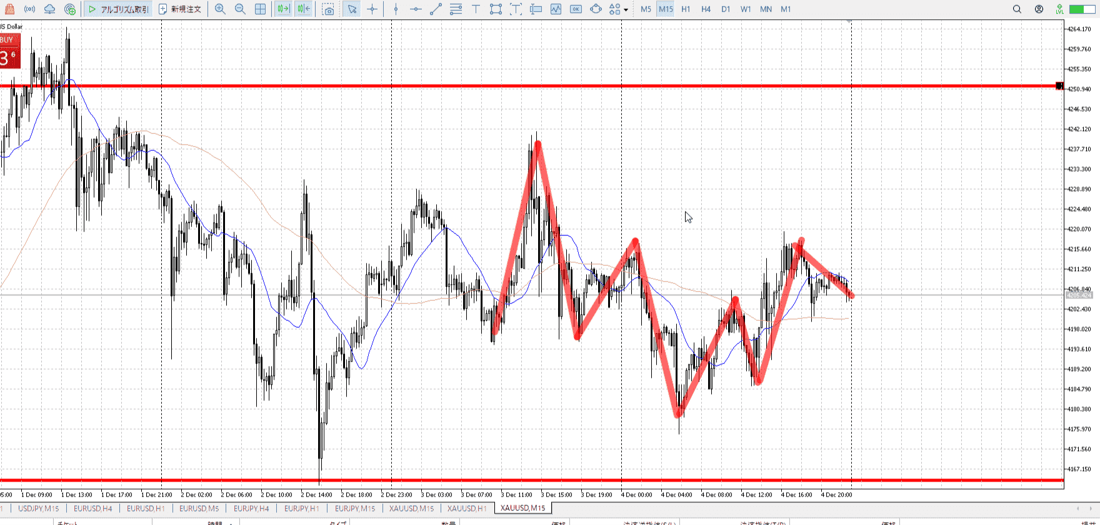This screenshot has width=1100, height=525.
Task: Select the trendline drawing tool
Action: point(436,9)
